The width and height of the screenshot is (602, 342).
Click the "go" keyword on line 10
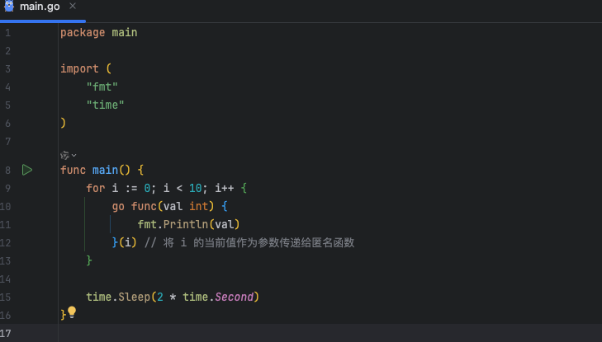click(118, 207)
